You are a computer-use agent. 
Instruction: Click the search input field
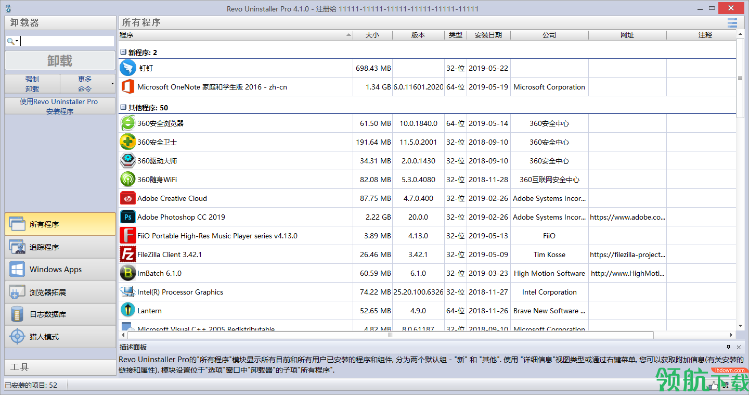click(x=67, y=41)
